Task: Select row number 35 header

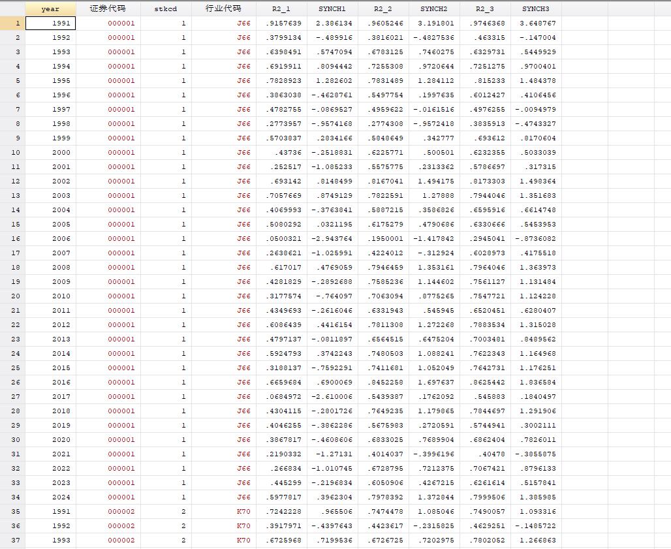Action: coord(12,512)
